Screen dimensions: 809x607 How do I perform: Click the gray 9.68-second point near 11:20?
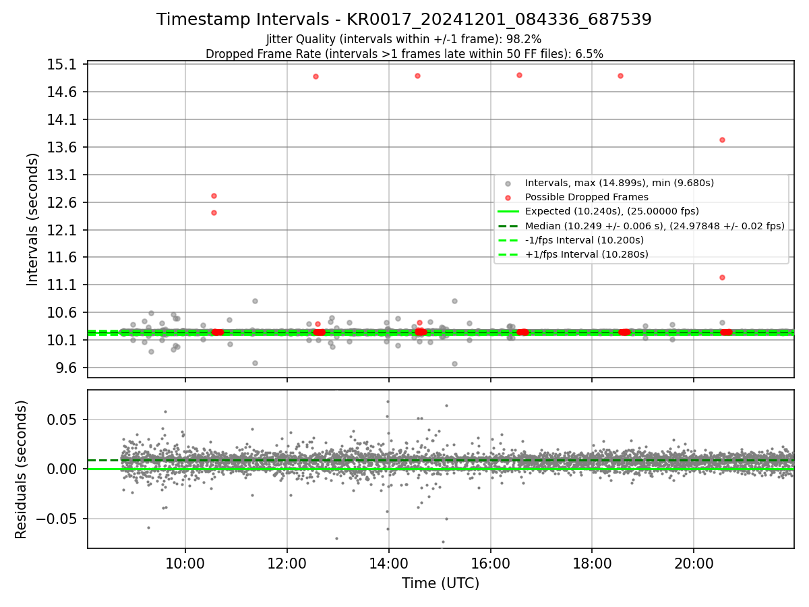click(255, 363)
